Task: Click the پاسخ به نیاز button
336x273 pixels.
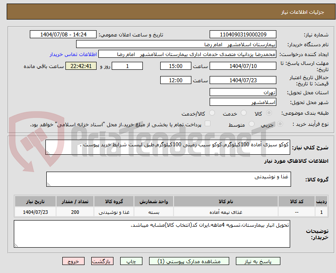Action: (x=258, y=261)
